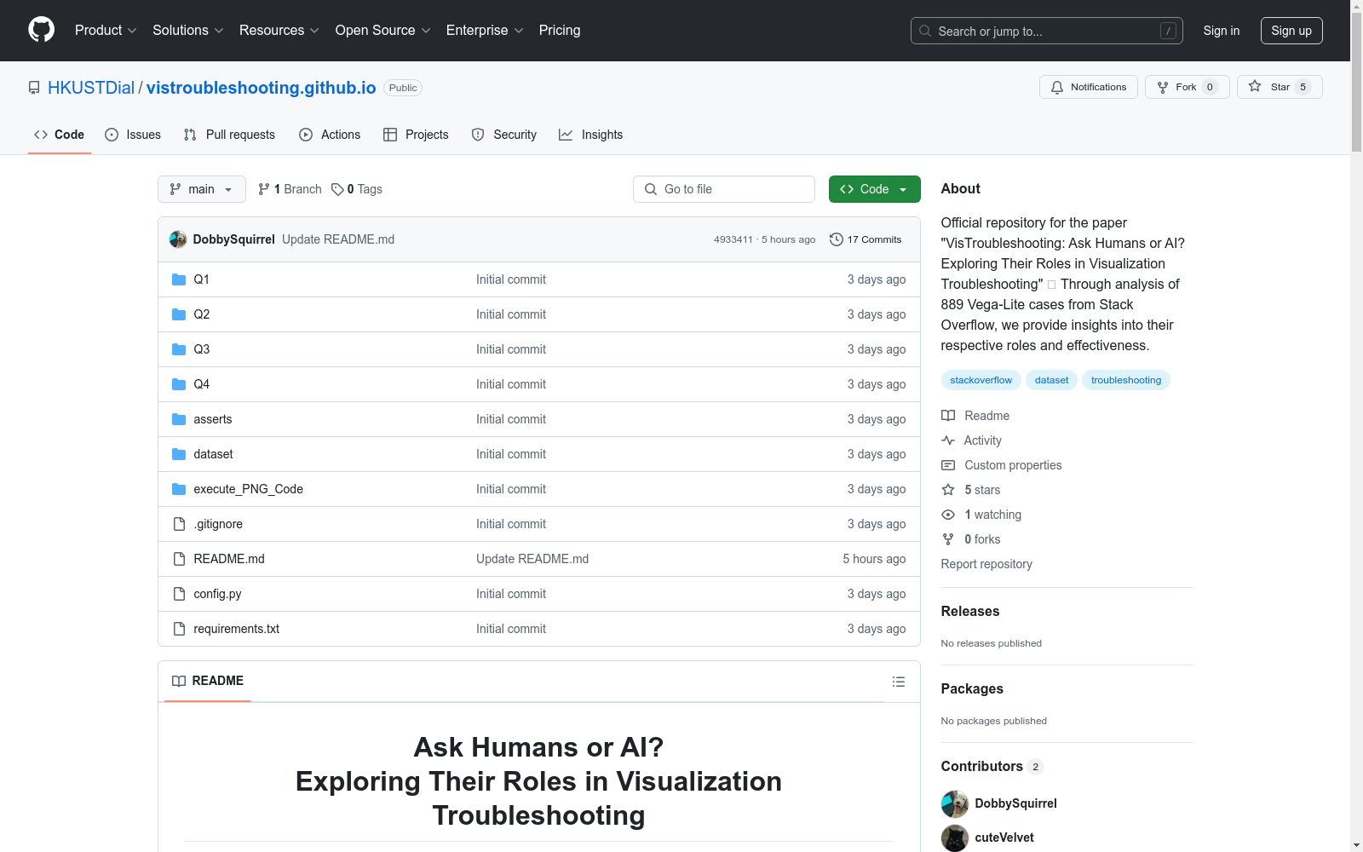Click Sign in
The height and width of the screenshot is (852, 1363).
[x=1222, y=31]
